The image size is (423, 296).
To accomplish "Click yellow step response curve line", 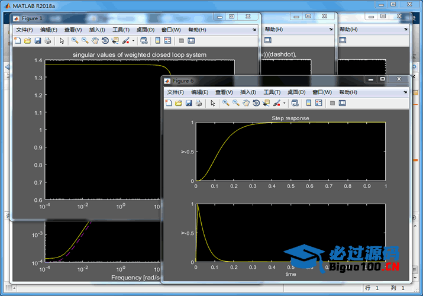I will 218,155.
